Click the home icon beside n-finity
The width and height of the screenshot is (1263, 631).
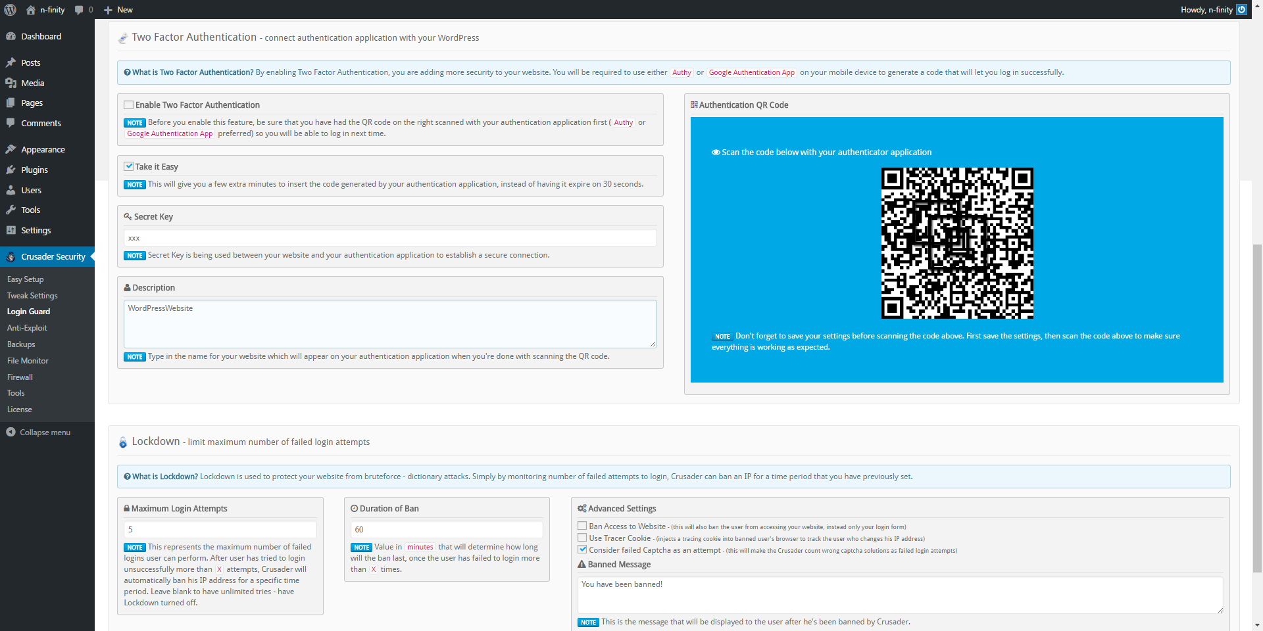(30, 10)
